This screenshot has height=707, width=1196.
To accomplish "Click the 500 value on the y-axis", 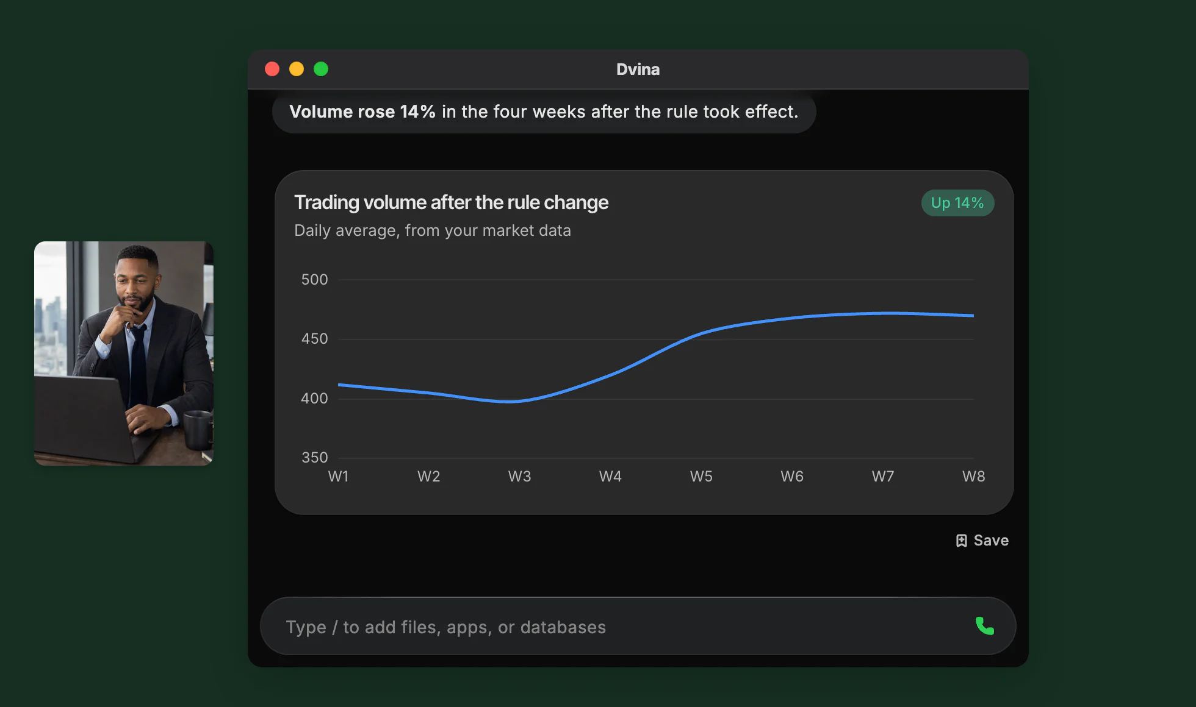I will [314, 279].
